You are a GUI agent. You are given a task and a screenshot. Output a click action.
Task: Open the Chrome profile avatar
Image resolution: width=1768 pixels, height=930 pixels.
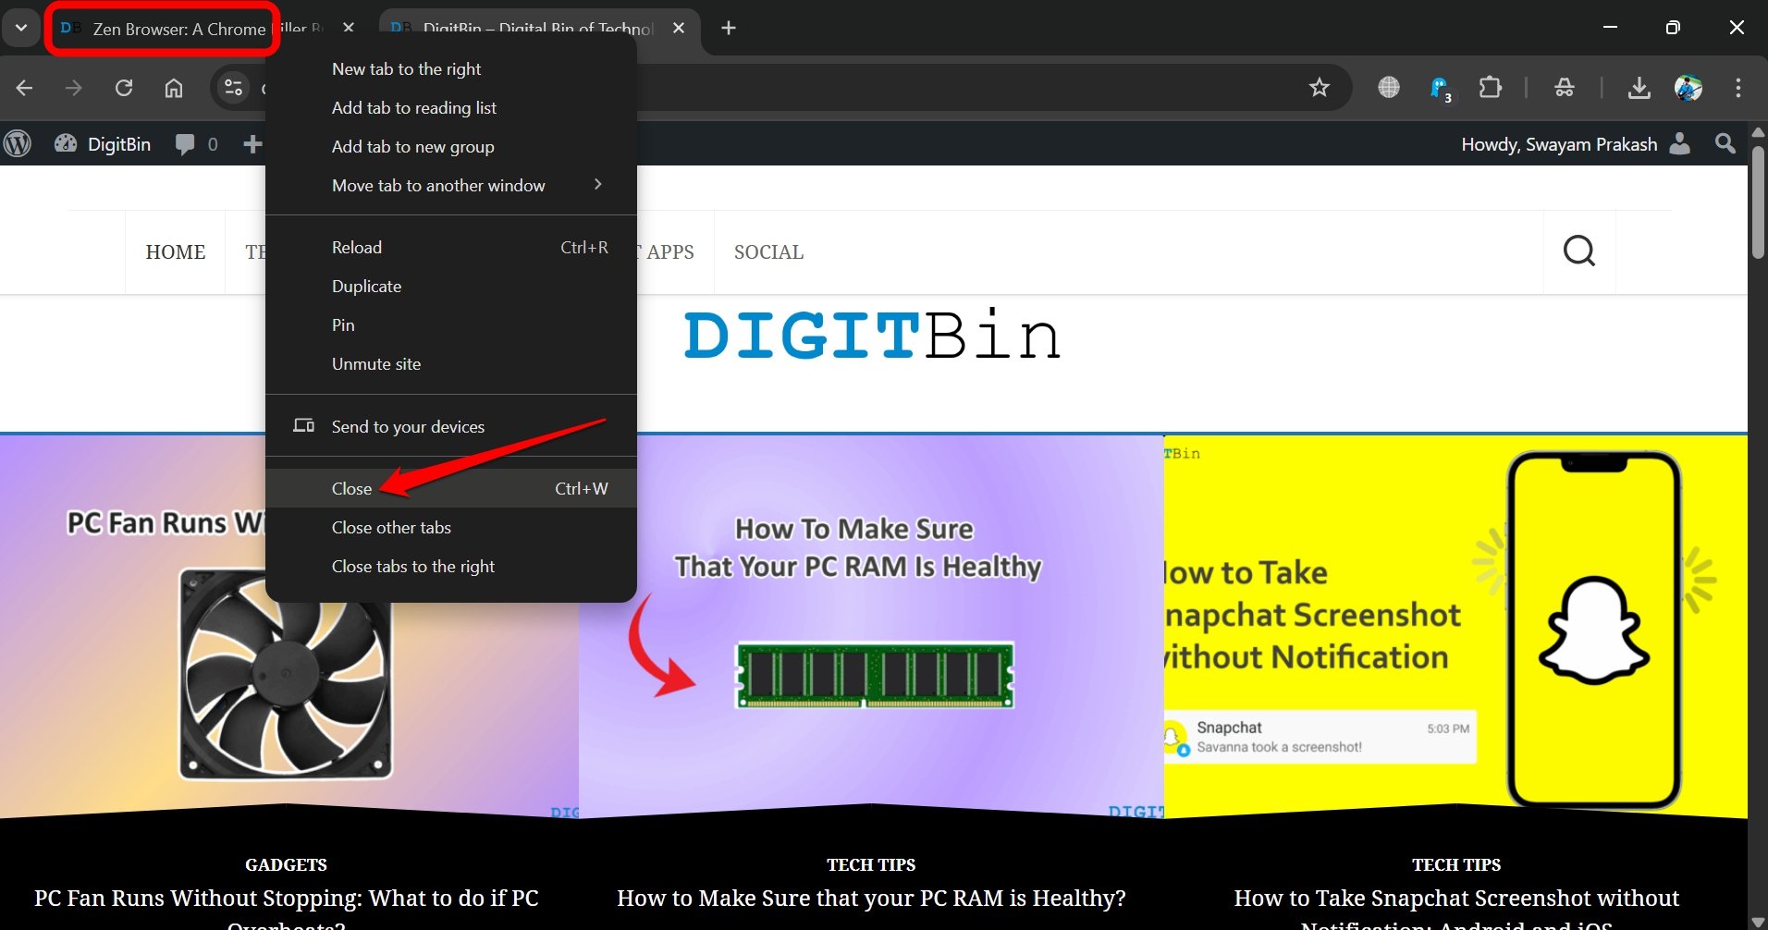[1688, 88]
